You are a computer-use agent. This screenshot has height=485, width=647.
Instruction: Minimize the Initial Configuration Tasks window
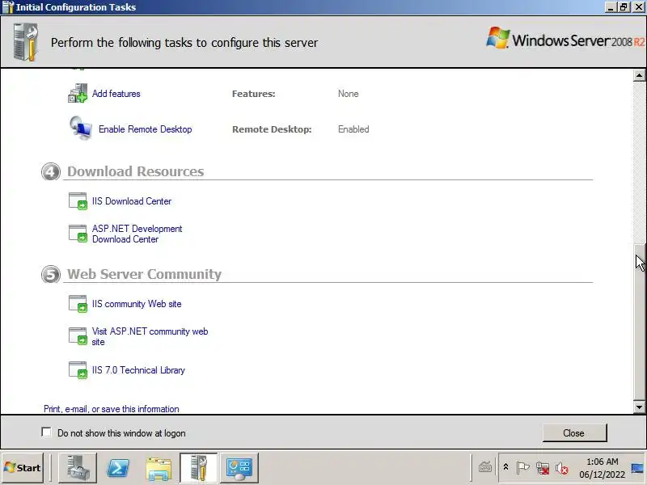pos(611,7)
